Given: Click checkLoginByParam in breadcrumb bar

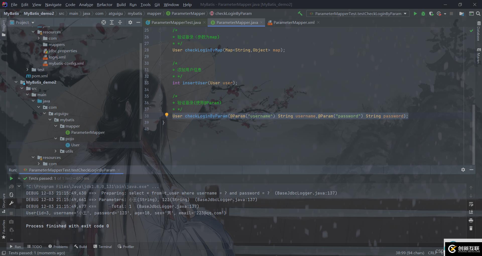Looking at the screenshot, I should (231, 14).
